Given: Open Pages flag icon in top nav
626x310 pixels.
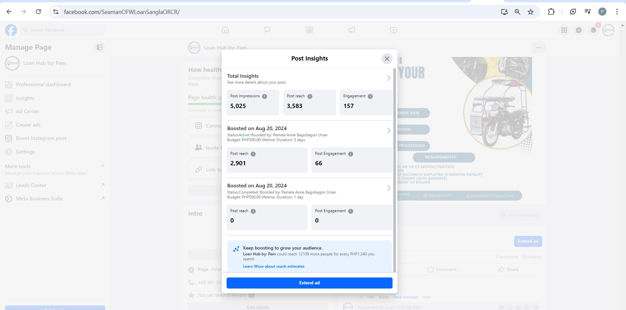Looking at the screenshot, I should (x=267, y=30).
